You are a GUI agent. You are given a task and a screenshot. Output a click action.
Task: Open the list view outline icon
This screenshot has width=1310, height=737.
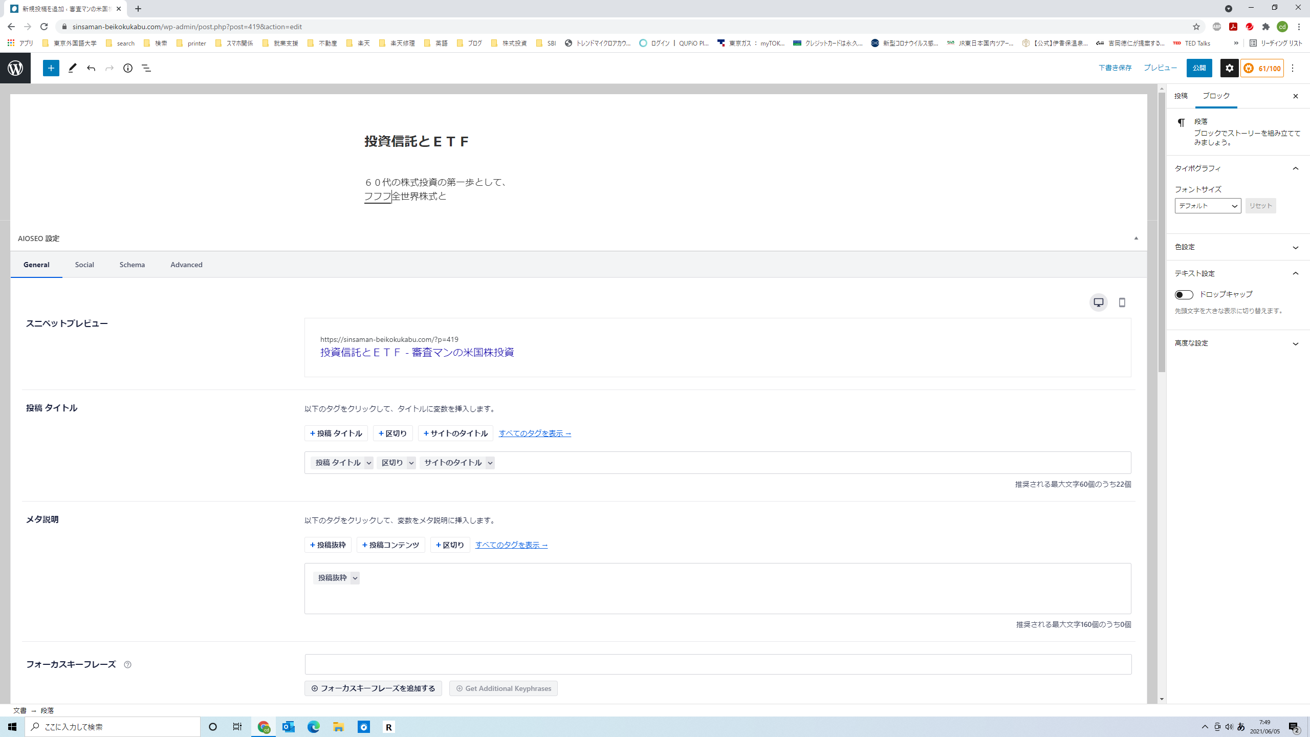(146, 68)
